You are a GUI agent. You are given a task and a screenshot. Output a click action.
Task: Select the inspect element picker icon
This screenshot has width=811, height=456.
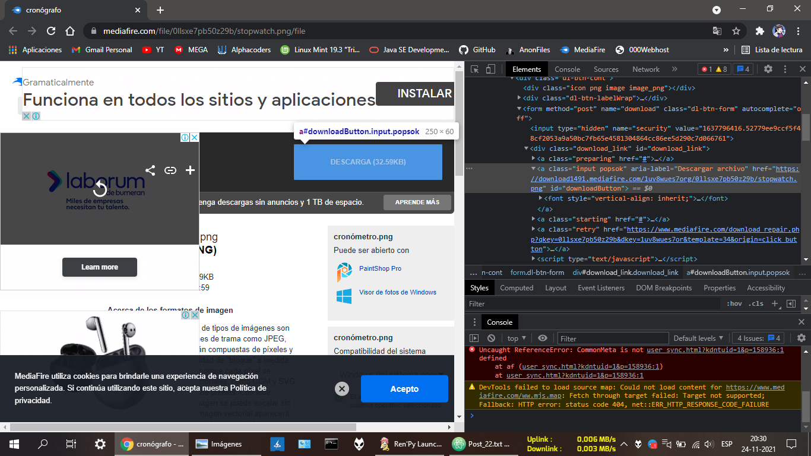[475, 69]
